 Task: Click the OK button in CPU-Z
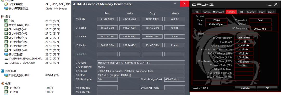(267, 88)
